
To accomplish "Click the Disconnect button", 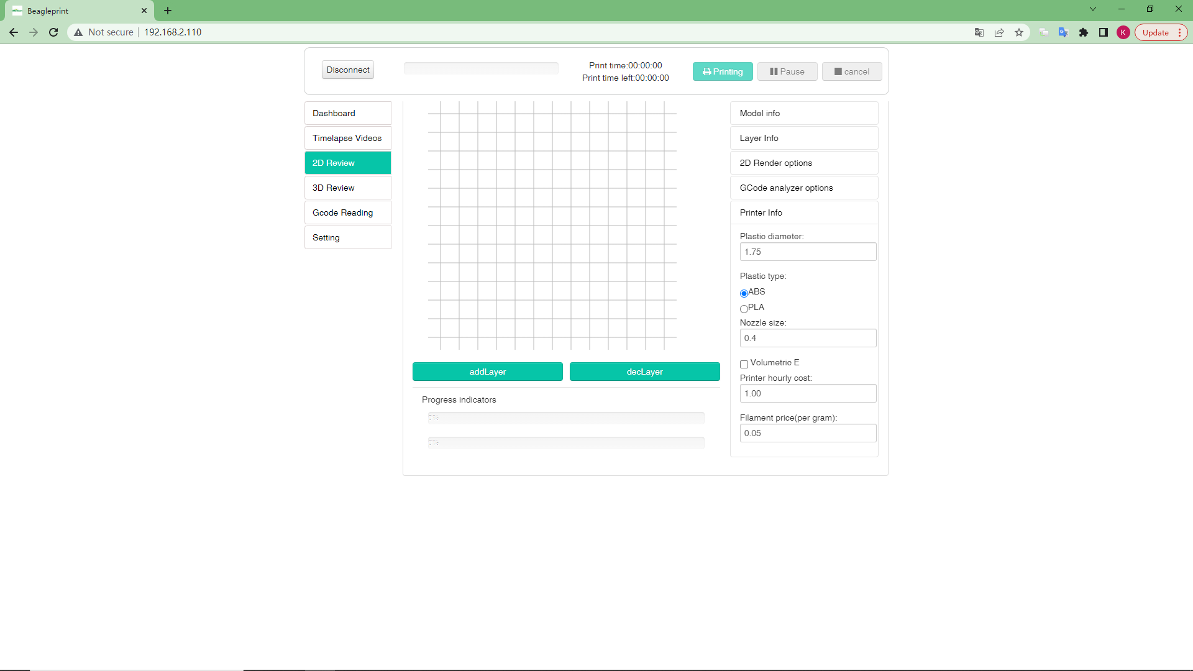I will point(347,70).
